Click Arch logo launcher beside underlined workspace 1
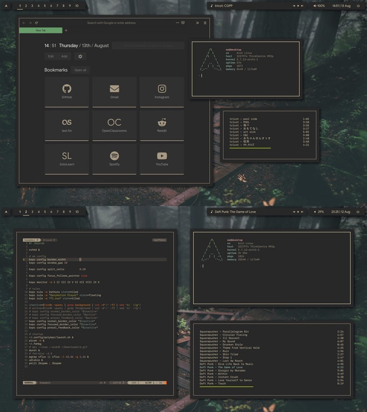This screenshot has width=367, height=412. click(6, 6)
